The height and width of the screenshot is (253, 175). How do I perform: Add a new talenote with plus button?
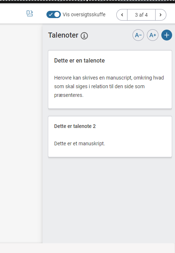(167, 35)
